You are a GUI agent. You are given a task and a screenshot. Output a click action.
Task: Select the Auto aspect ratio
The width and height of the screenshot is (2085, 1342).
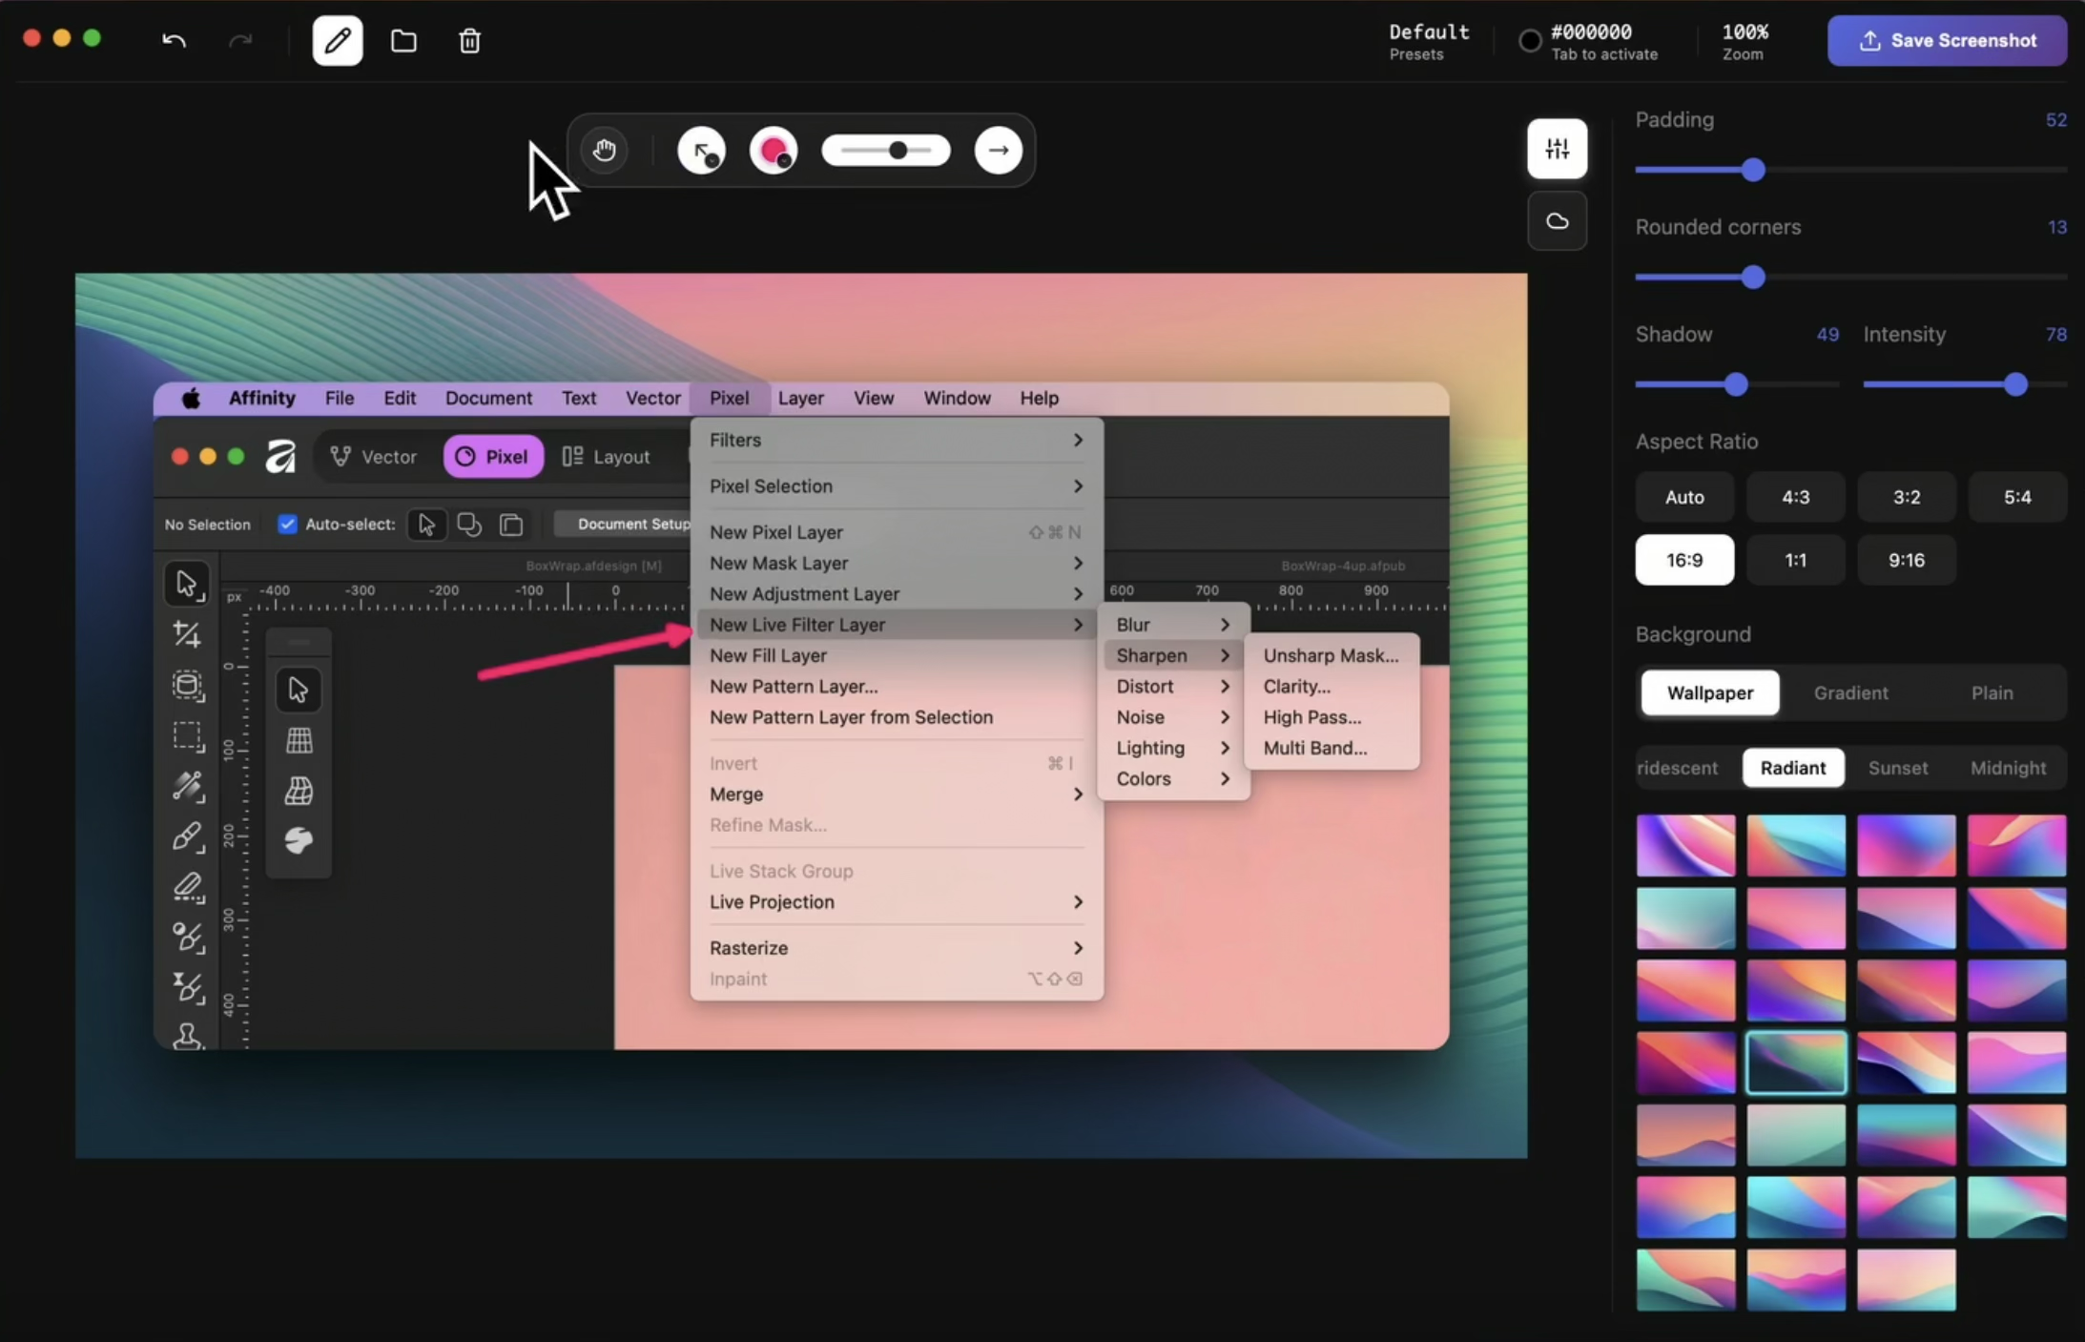(x=1684, y=497)
